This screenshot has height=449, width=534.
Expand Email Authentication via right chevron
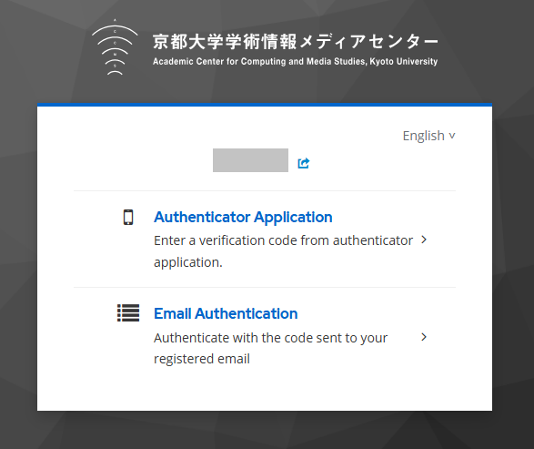click(424, 337)
